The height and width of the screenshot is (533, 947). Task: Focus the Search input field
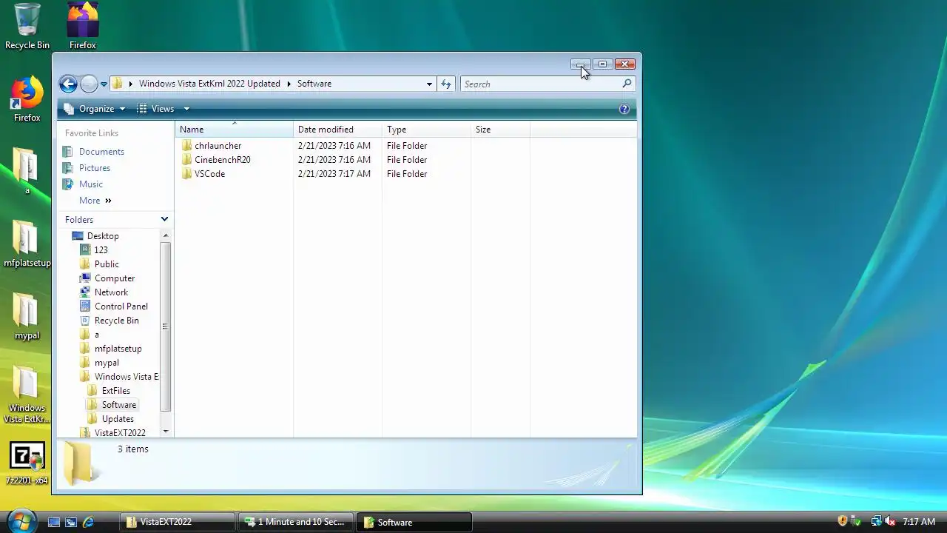point(541,84)
